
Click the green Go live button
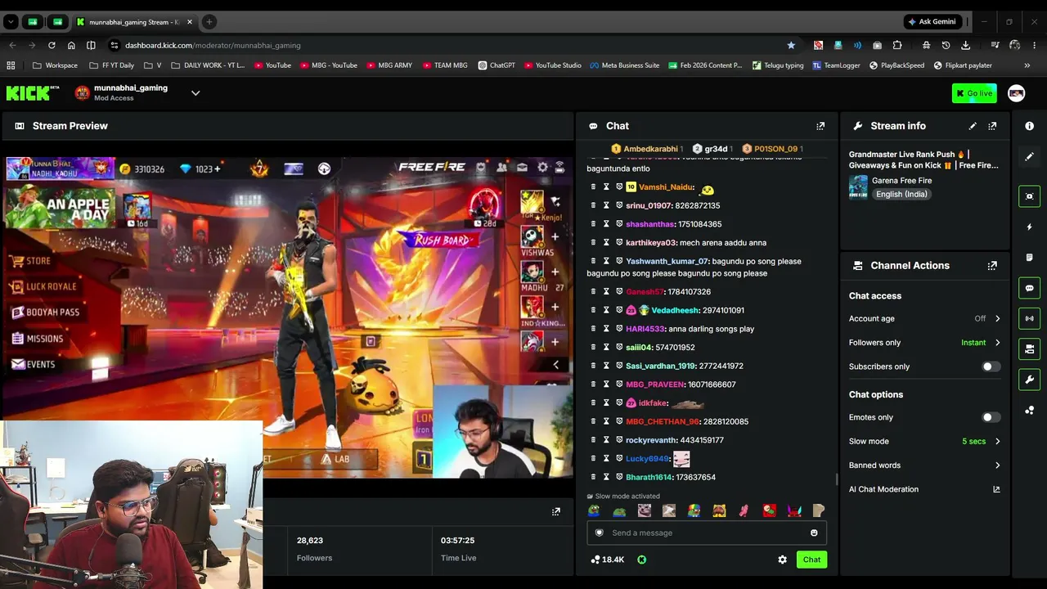[x=974, y=93]
